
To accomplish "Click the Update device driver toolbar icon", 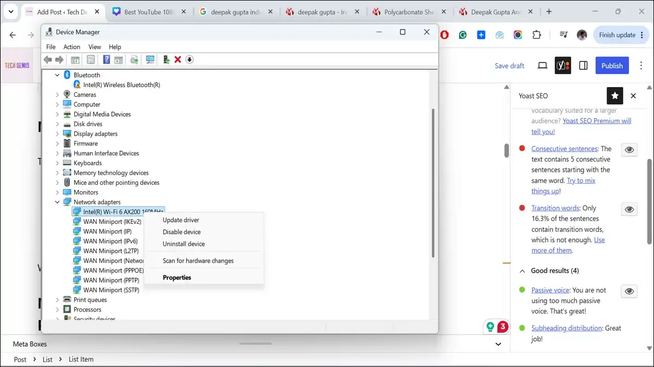I will [x=166, y=60].
